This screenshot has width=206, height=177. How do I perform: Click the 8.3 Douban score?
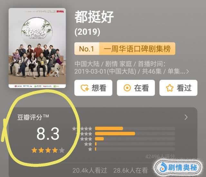(x=48, y=134)
